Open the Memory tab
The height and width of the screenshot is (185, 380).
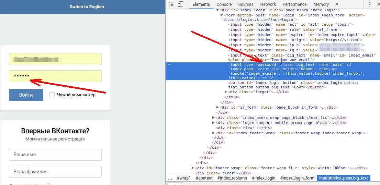click(321, 4)
